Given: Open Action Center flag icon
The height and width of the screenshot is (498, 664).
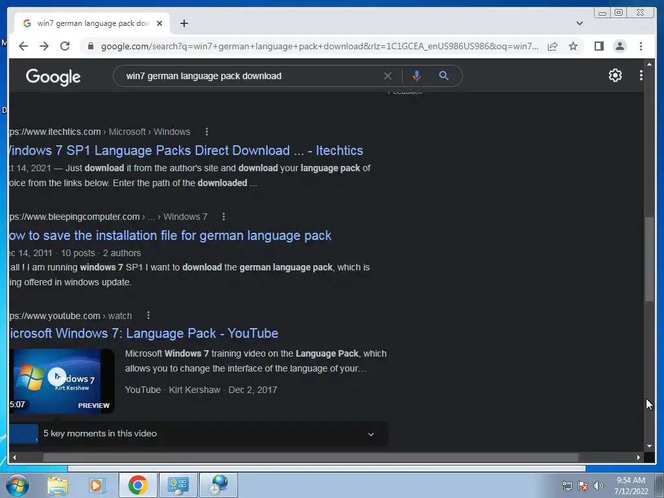Looking at the screenshot, I should tap(583, 486).
